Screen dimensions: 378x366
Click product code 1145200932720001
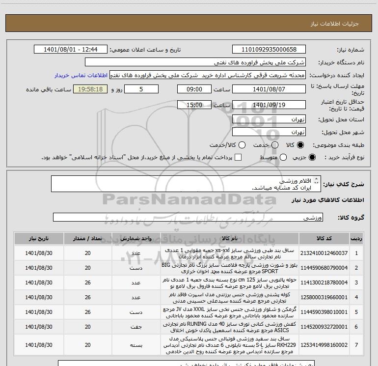[324, 327]
